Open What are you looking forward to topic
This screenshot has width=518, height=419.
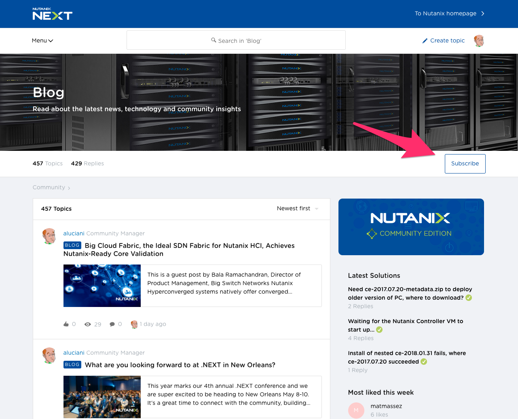pyautogui.click(x=180, y=365)
